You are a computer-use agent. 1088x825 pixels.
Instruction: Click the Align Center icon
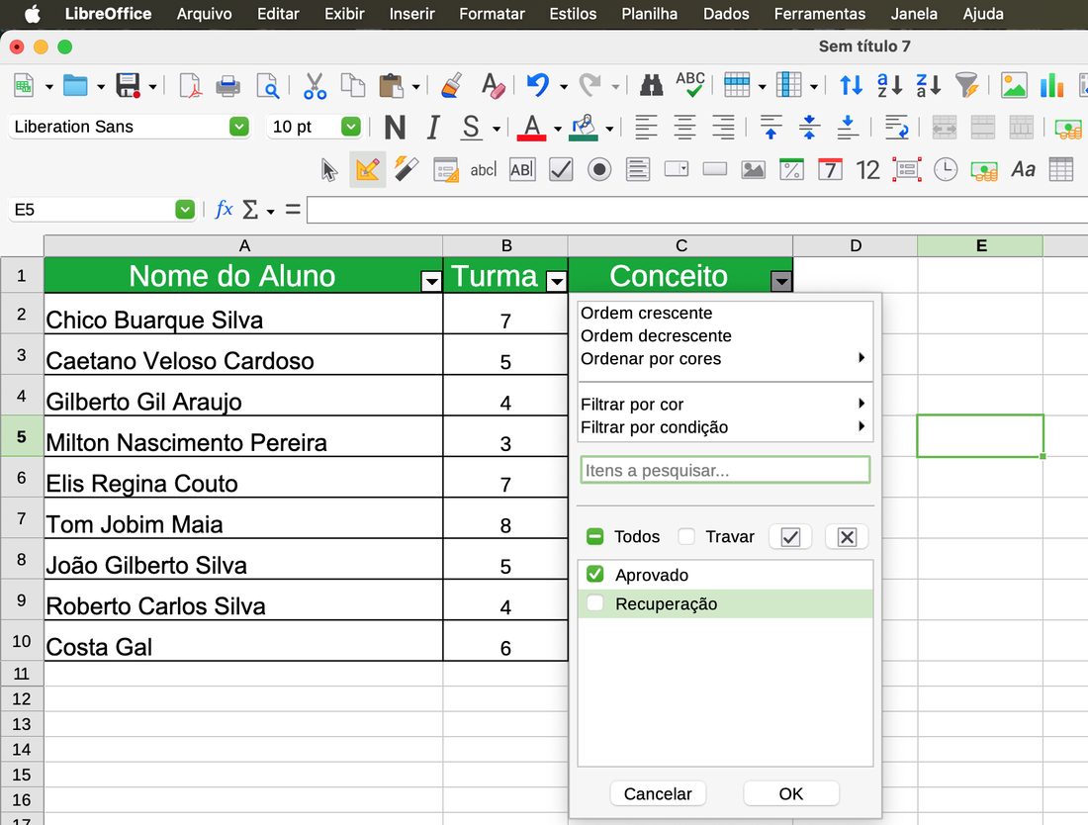coord(684,128)
